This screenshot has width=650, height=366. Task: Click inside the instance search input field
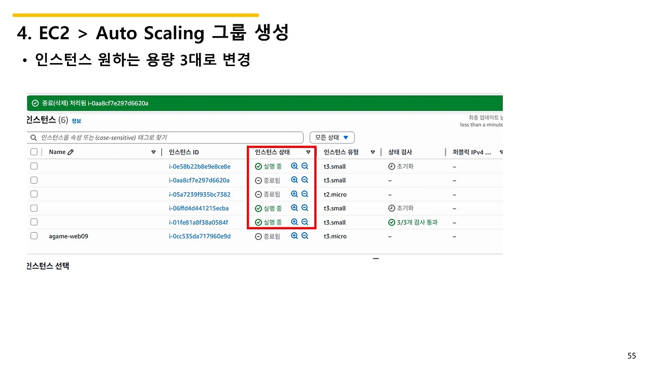tap(152, 137)
